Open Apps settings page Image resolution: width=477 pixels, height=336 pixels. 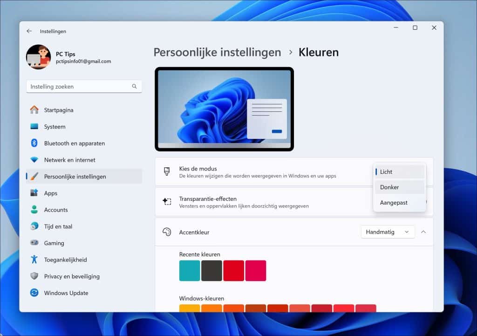[84, 193]
